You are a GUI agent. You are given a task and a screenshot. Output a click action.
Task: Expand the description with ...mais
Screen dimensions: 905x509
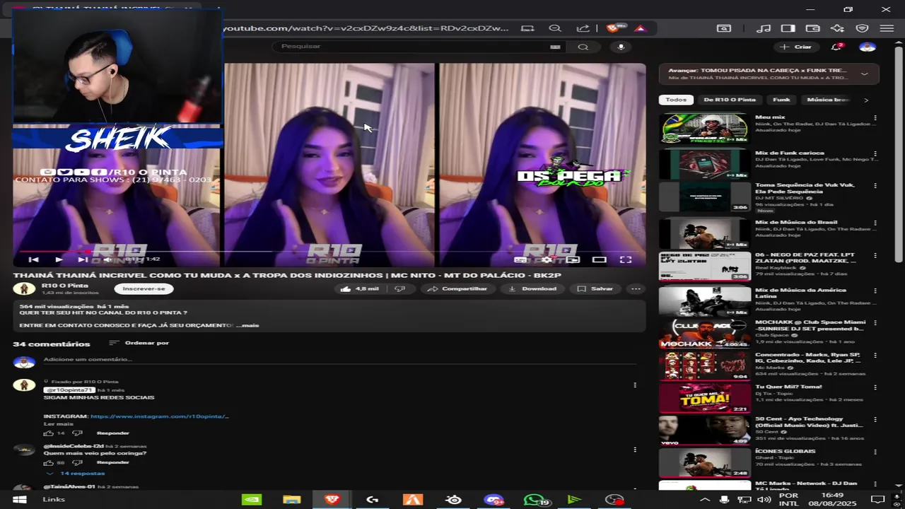pyautogui.click(x=248, y=325)
